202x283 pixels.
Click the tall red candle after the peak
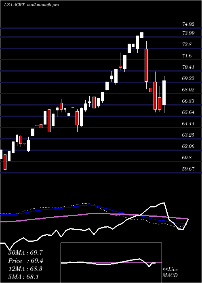click(146, 65)
